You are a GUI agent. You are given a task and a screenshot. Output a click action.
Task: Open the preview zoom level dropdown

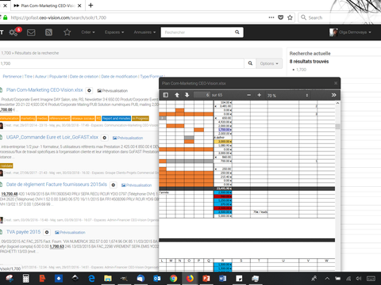click(287, 95)
